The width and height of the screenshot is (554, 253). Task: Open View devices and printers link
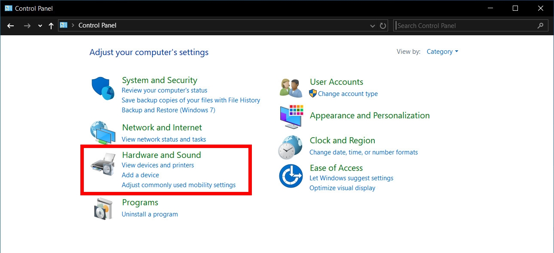(x=158, y=165)
